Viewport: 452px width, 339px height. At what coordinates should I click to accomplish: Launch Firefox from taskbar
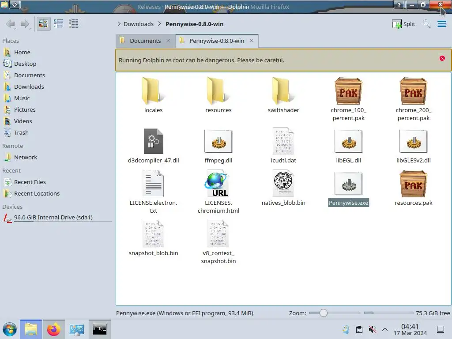[x=53, y=329]
